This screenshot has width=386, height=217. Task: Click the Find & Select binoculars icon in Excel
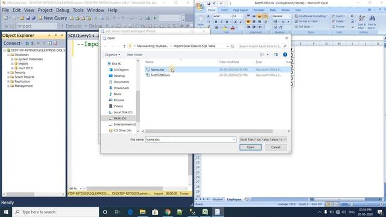[372, 22]
